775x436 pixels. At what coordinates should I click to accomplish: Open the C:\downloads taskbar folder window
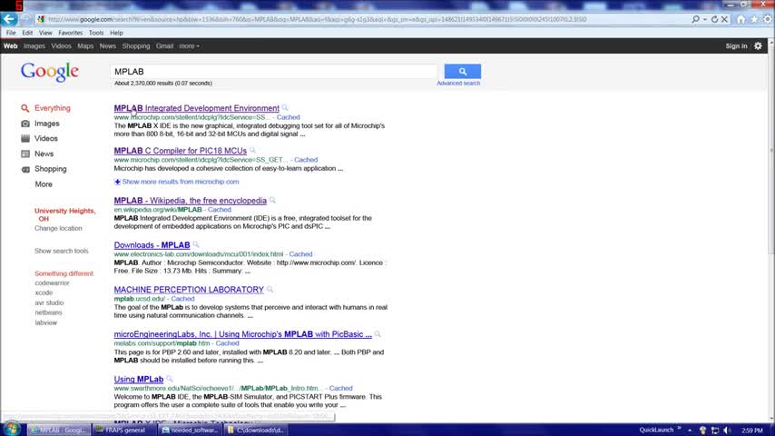pyautogui.click(x=256, y=430)
